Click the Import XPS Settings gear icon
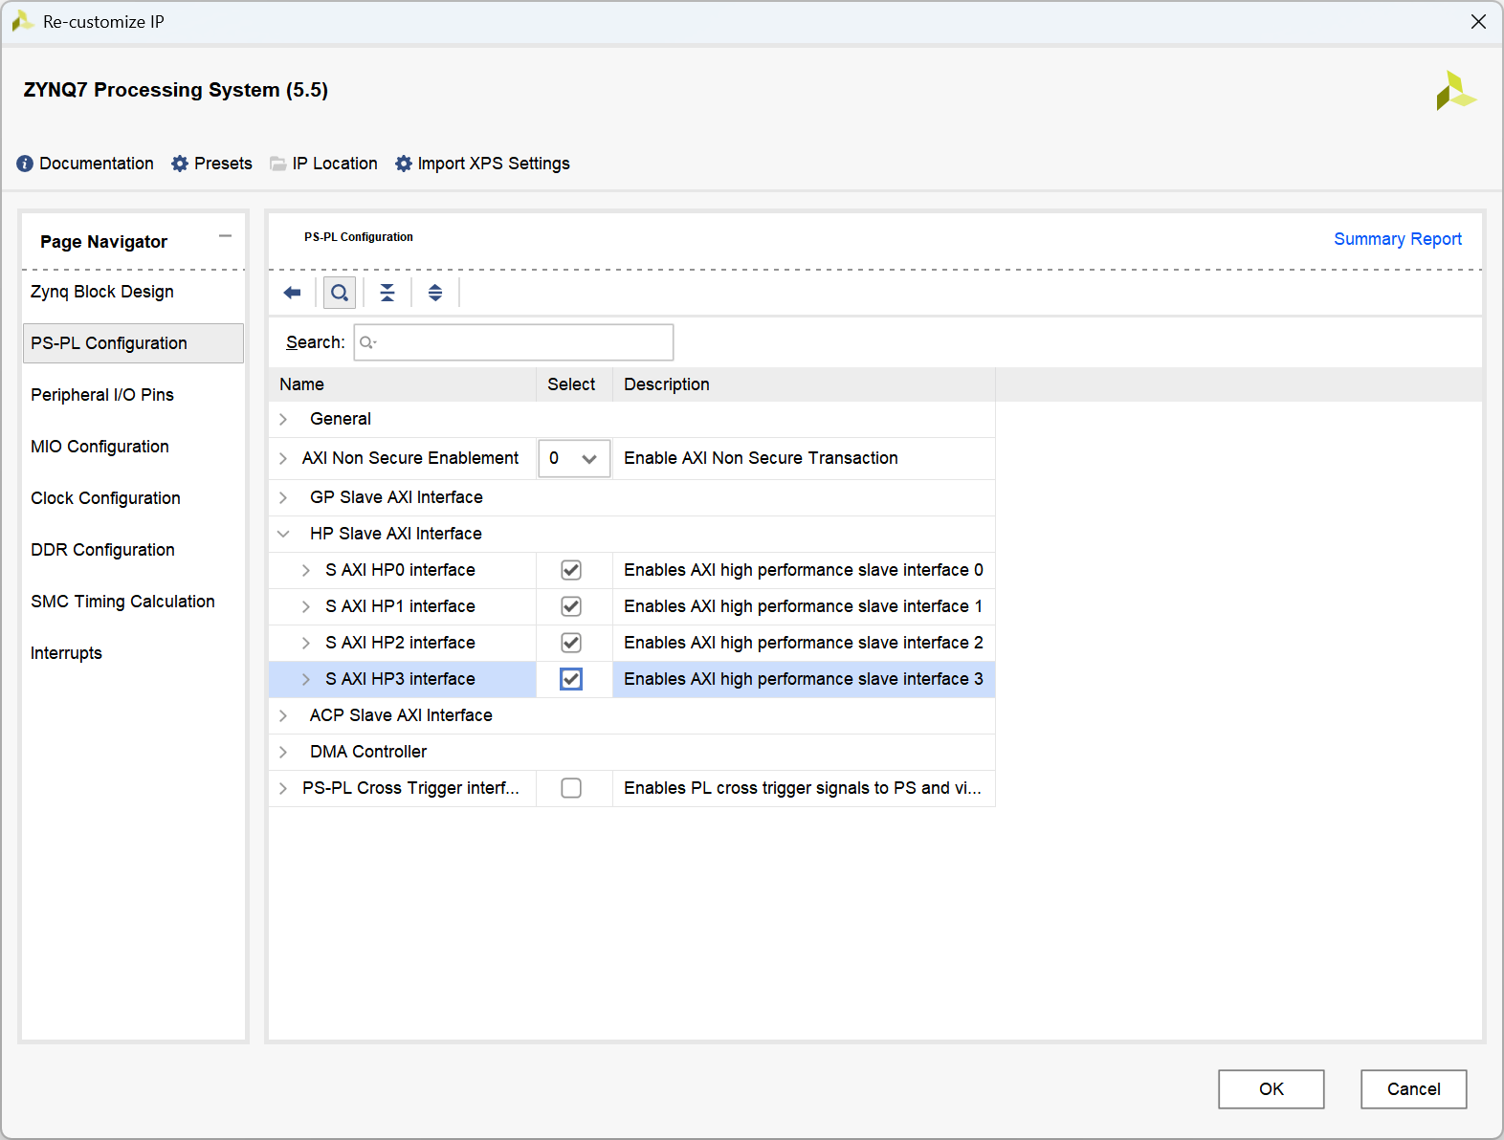Image resolution: width=1504 pixels, height=1140 pixels. (404, 164)
